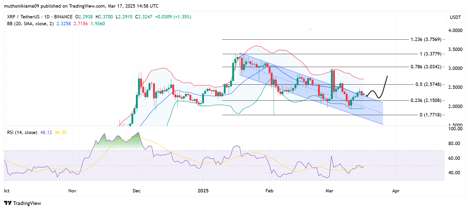Click the 3.5000 price axis label
470x210 pixels.
tap(455, 49)
